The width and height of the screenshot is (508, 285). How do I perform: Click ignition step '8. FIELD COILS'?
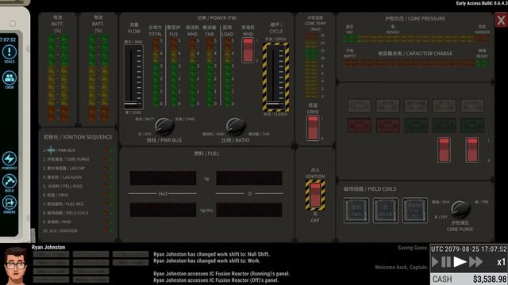65,213
